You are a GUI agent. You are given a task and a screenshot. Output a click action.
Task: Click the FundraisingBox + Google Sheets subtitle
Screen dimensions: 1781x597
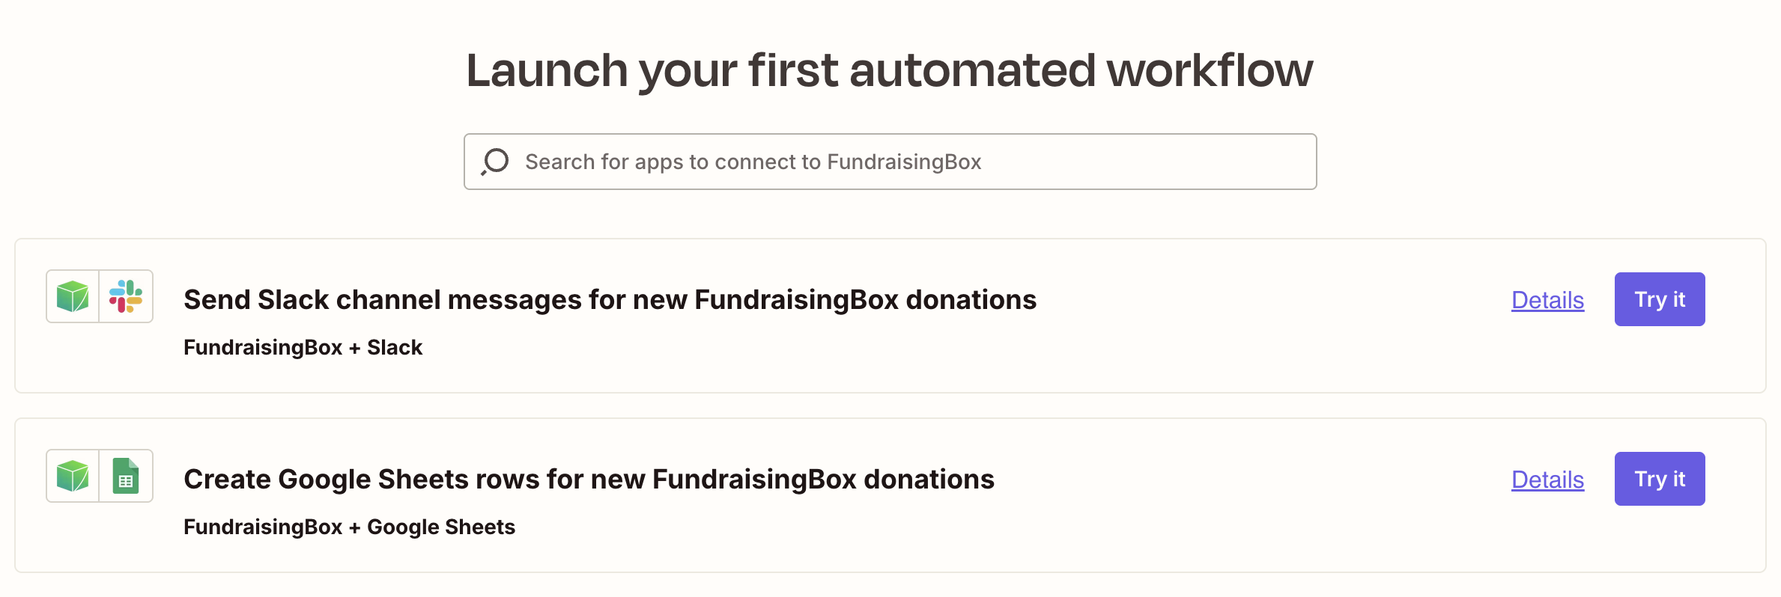click(x=349, y=527)
